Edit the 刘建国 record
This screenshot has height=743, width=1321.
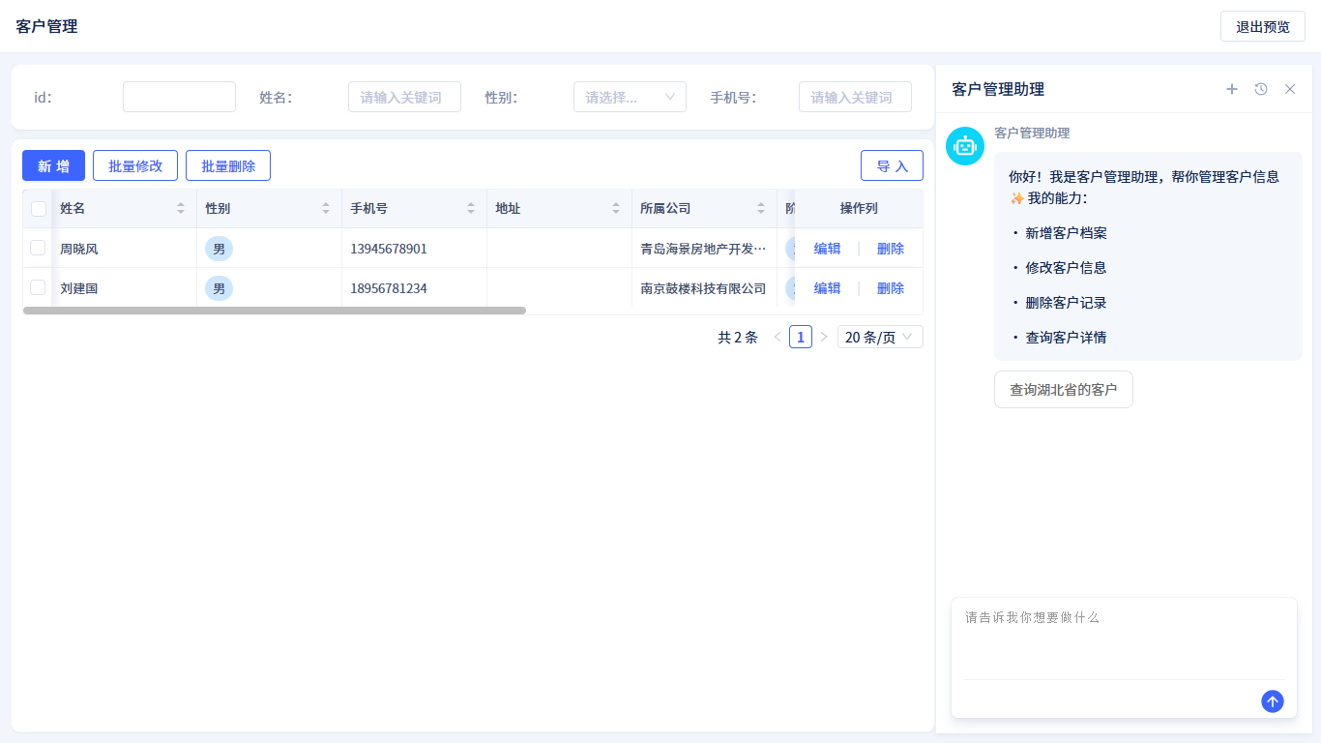pos(827,288)
